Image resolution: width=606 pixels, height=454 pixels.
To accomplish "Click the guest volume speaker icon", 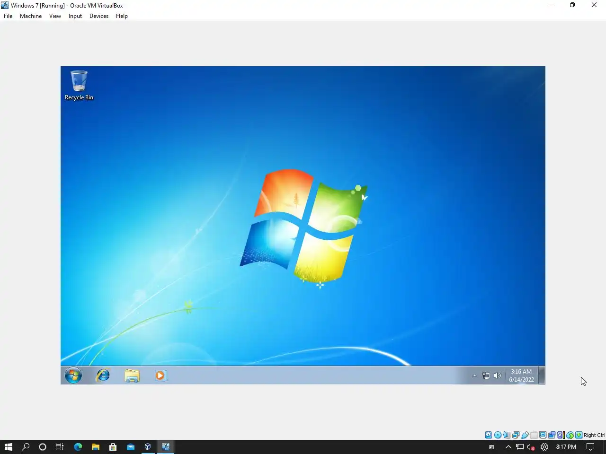I will tap(497, 375).
